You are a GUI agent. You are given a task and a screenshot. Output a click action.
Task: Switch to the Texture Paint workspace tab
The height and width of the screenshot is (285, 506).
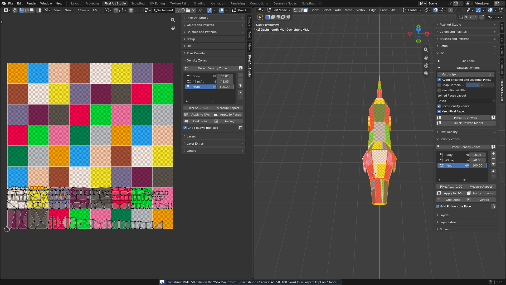tap(179, 3)
